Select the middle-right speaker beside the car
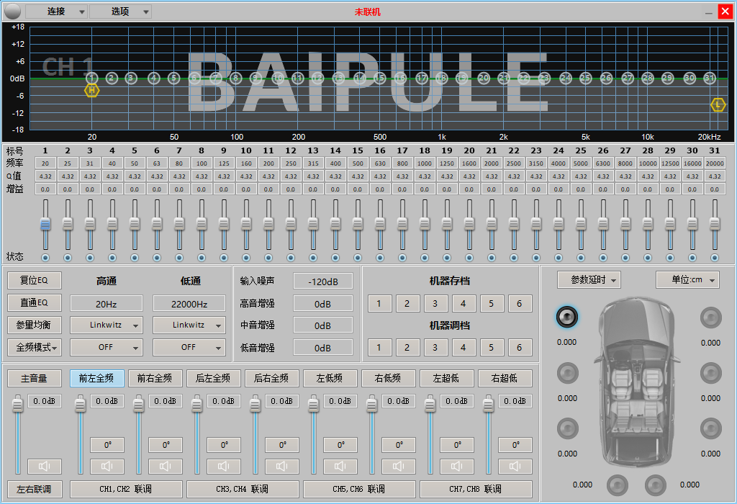The image size is (737, 504). click(x=710, y=373)
